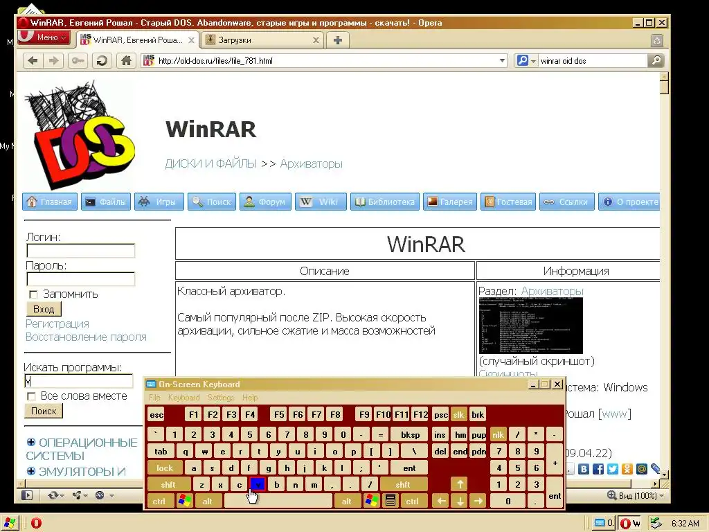Screen dimensions: 709x532
Task: Check the Запомнить checkbox
Action: tap(33, 295)
